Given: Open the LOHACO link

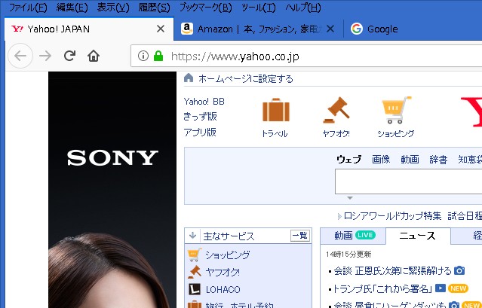Looking at the screenshot, I should tap(223, 290).
